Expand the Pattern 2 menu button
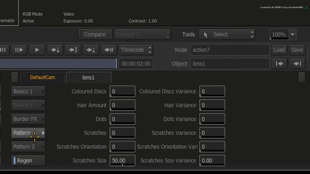 click(28, 146)
